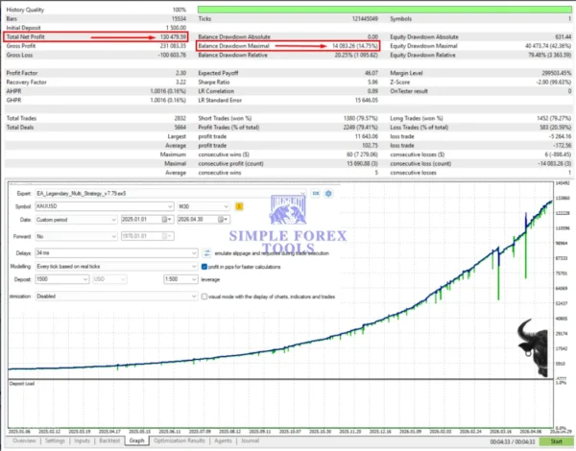Open the Journal tab

(251, 440)
